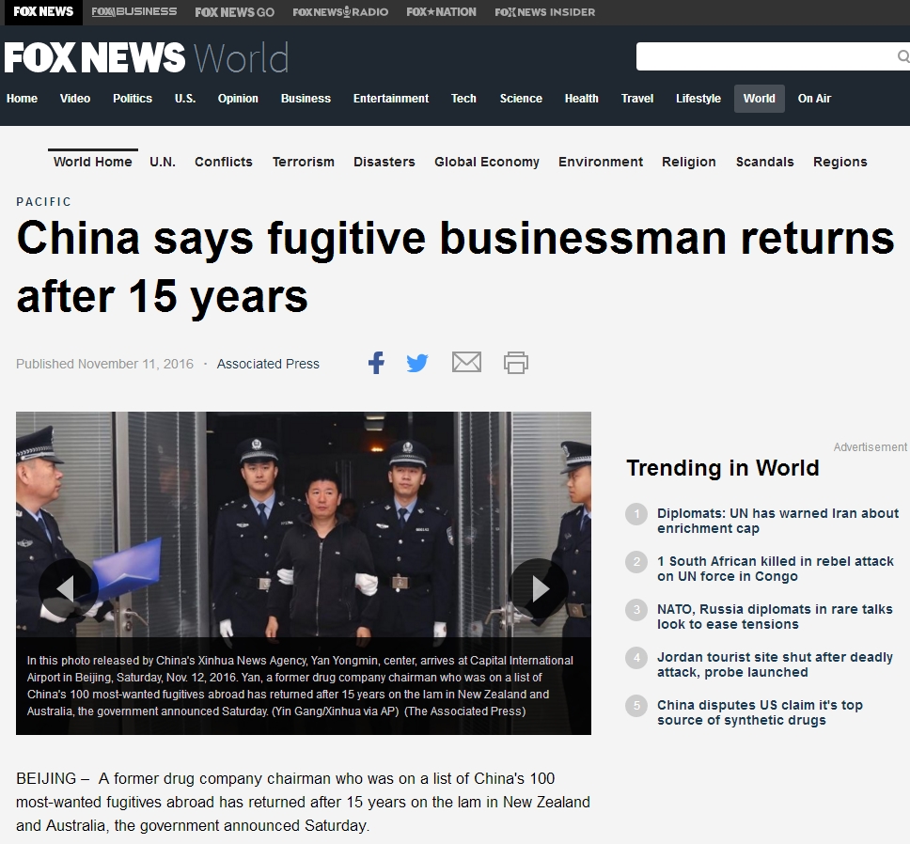Screen dimensions: 910x844
Task: Select the Entertainment nav item
Action: tap(390, 99)
